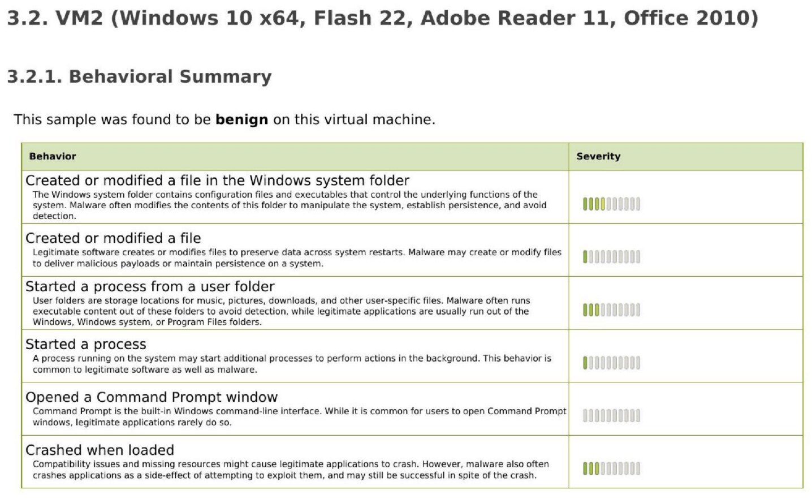Viewport: 812px width, 499px height.
Task: Click severity meter for process from user folder
Action: click(x=611, y=310)
